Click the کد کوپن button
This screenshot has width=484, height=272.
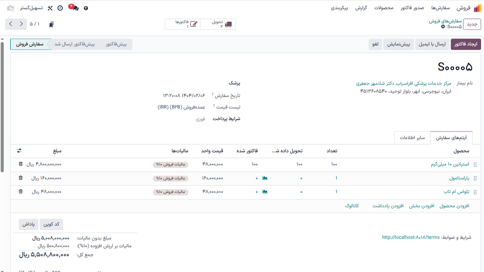pos(51,224)
